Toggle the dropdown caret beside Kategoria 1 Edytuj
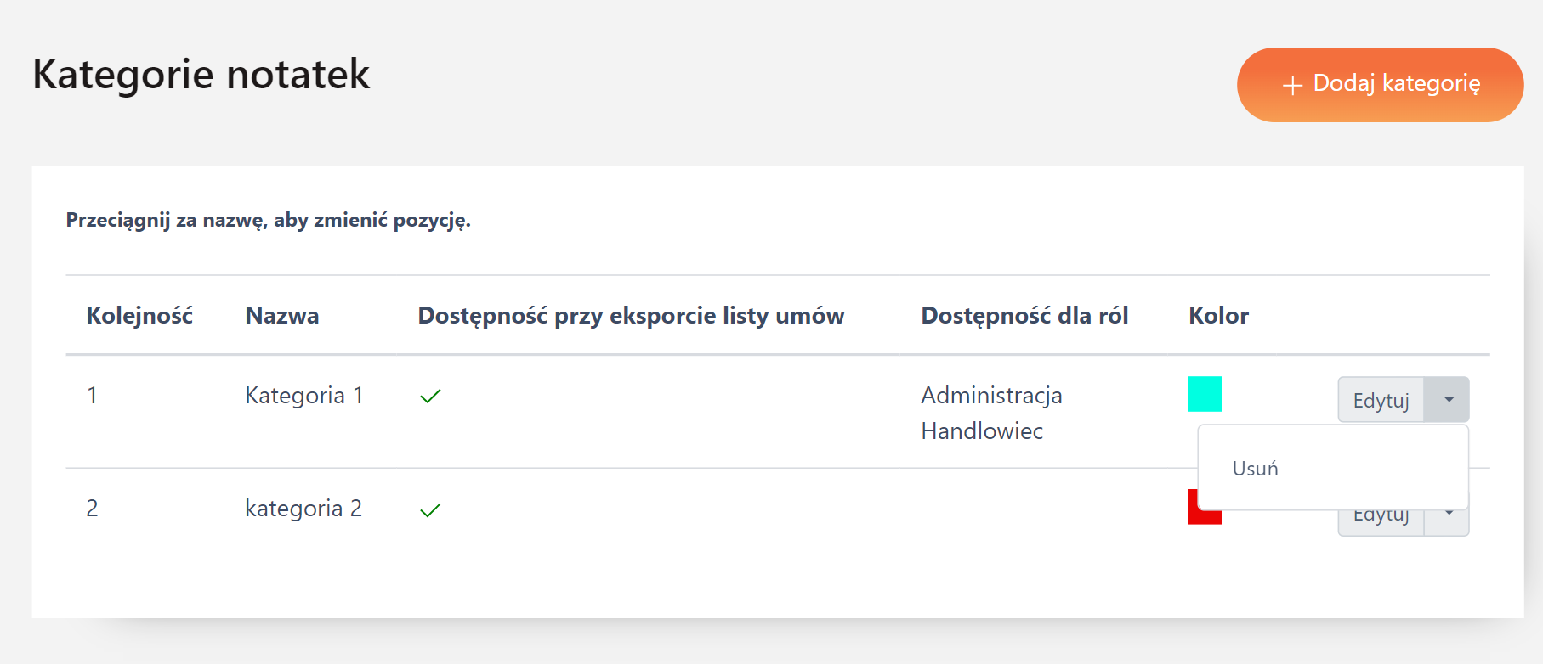 [x=1448, y=400]
